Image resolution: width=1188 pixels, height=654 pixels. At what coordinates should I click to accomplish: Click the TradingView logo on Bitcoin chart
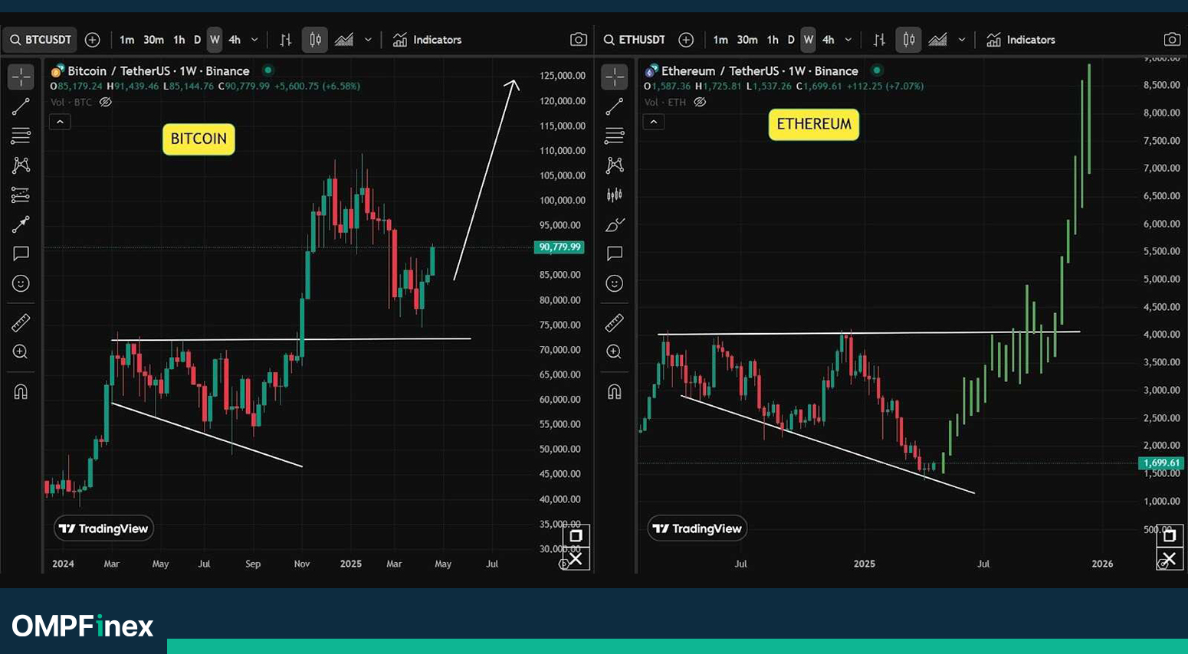[x=103, y=528]
